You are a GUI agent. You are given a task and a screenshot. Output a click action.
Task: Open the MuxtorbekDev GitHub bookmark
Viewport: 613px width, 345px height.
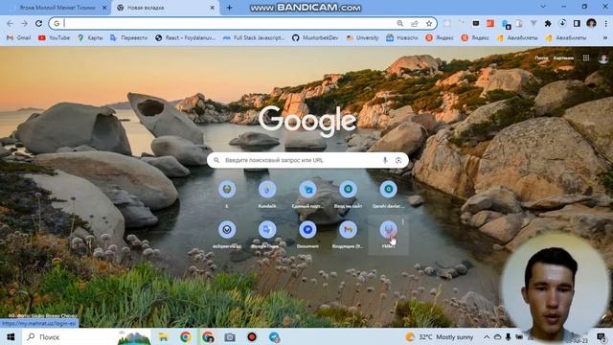tap(315, 38)
